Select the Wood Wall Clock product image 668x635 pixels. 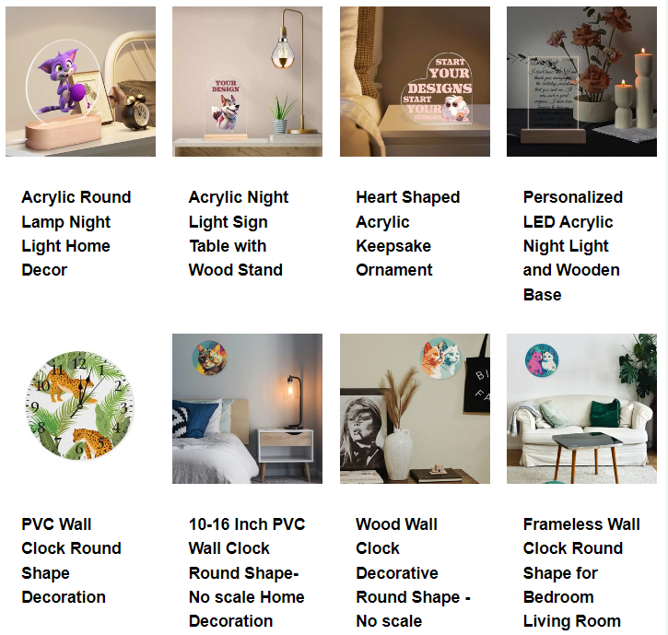click(415, 408)
